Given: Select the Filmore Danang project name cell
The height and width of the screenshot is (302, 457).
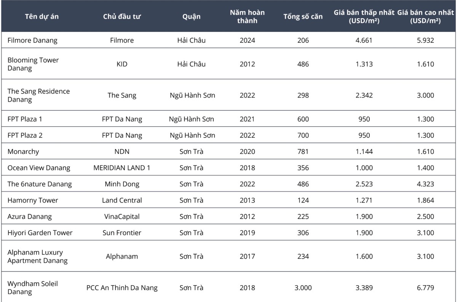Looking at the screenshot, I should pyautogui.click(x=32, y=40).
